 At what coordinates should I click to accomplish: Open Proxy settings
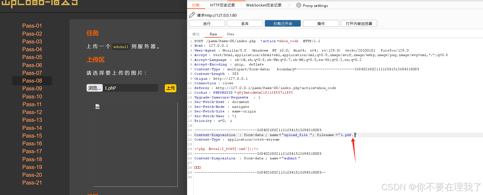[315, 6]
